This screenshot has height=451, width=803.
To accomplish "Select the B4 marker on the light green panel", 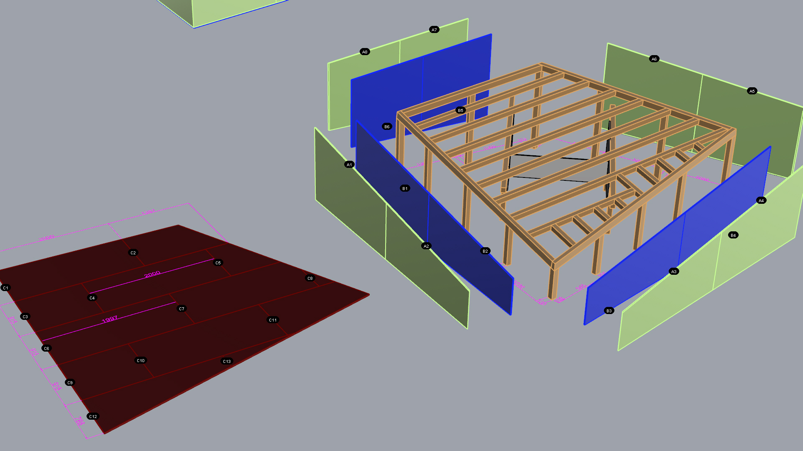I will [733, 235].
